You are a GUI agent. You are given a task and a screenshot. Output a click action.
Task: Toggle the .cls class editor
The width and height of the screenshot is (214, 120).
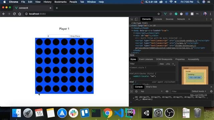click(168, 64)
